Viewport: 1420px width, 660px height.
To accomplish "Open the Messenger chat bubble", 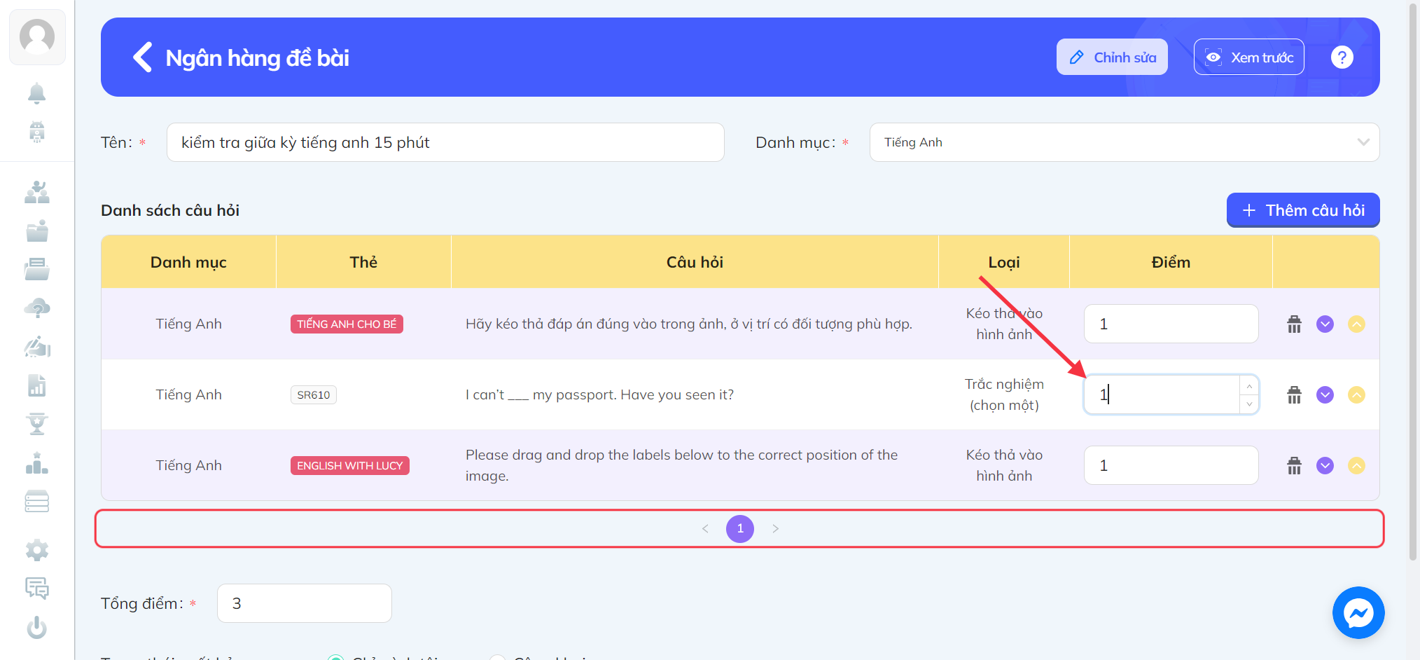I will tap(1358, 613).
